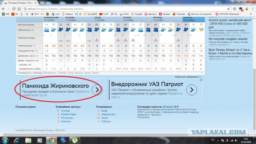Viewport: 256px width, 144px height.
Task: Open the Google bookmark
Action: point(137,14)
